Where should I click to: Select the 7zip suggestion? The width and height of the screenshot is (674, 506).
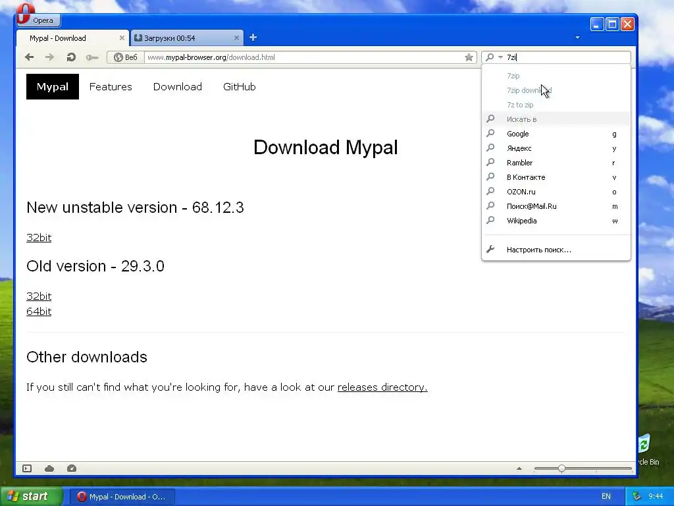(556, 76)
